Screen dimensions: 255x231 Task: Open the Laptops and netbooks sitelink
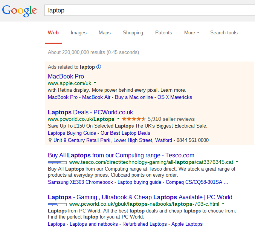(x=94, y=224)
